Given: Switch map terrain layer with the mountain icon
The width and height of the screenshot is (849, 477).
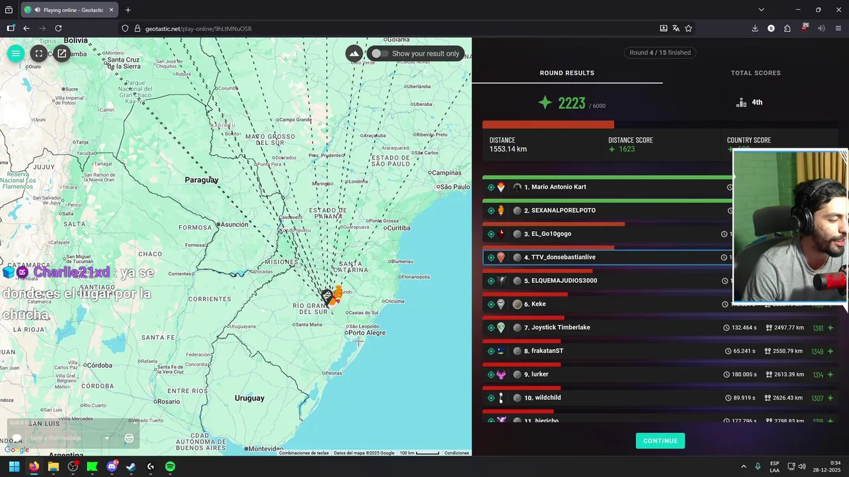Looking at the screenshot, I should [x=354, y=54].
